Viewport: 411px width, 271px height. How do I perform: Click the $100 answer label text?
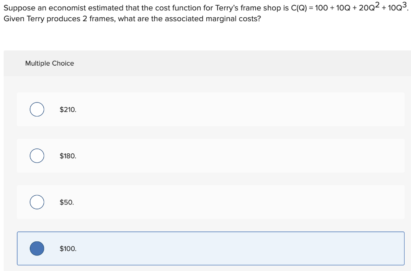68,248
